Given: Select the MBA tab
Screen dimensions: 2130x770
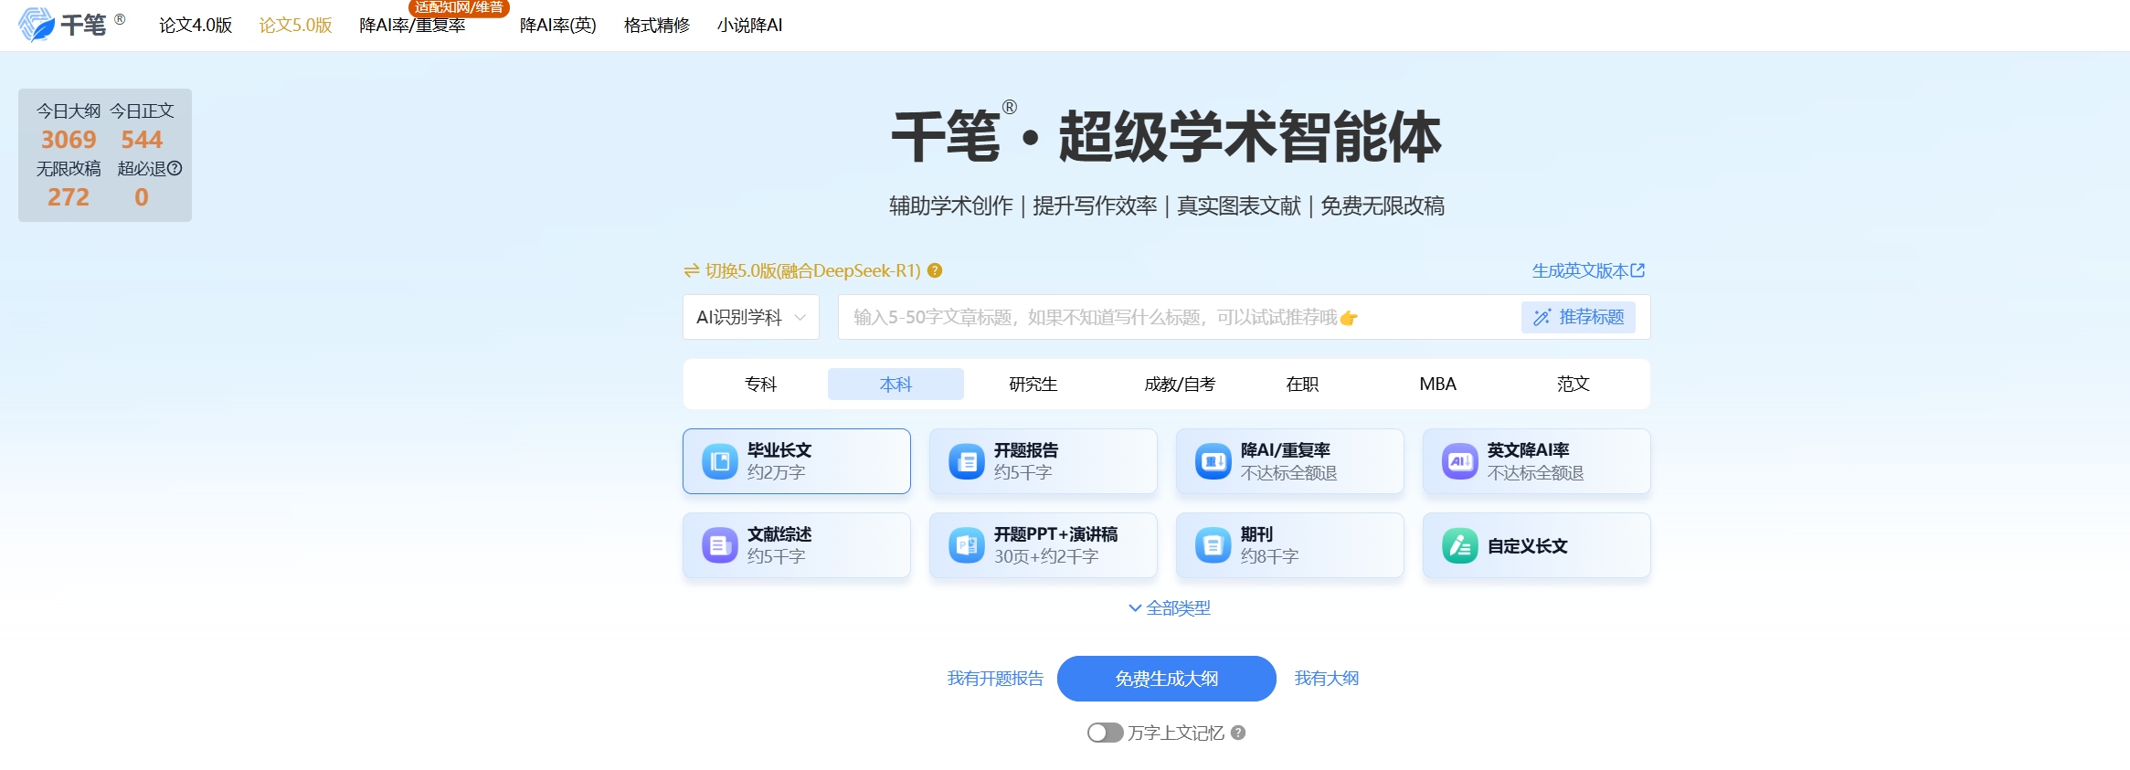Looking at the screenshot, I should pos(1437,384).
